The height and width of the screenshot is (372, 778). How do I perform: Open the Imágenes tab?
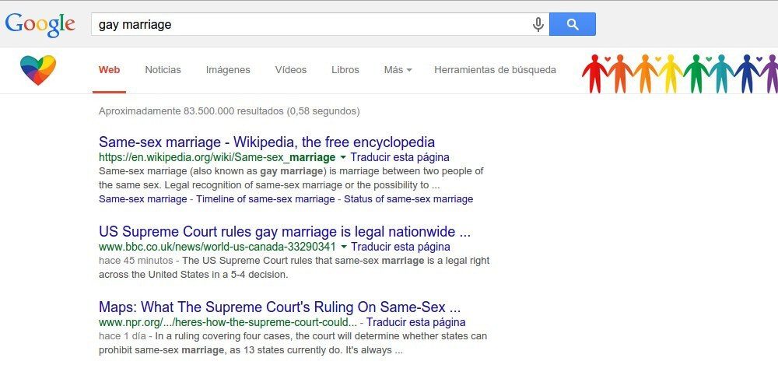(x=228, y=70)
